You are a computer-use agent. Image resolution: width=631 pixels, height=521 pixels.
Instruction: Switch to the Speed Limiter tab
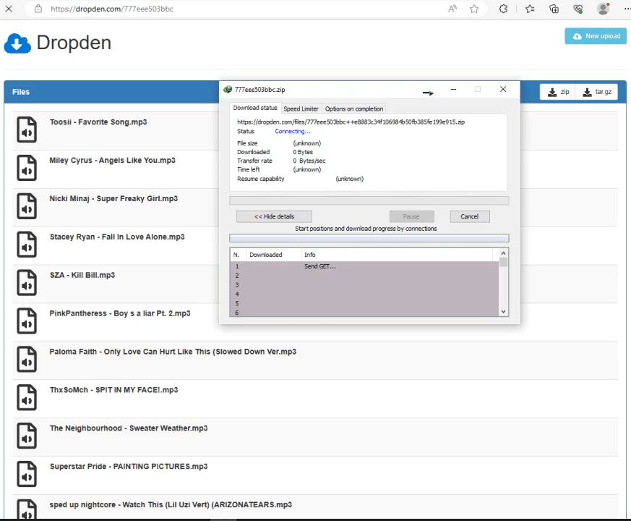coord(301,109)
